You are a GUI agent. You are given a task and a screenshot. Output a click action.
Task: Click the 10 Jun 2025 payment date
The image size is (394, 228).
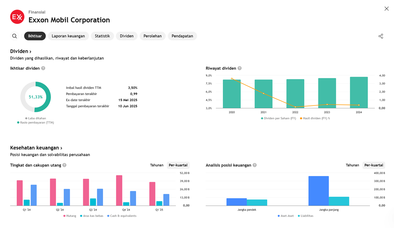[x=128, y=106]
